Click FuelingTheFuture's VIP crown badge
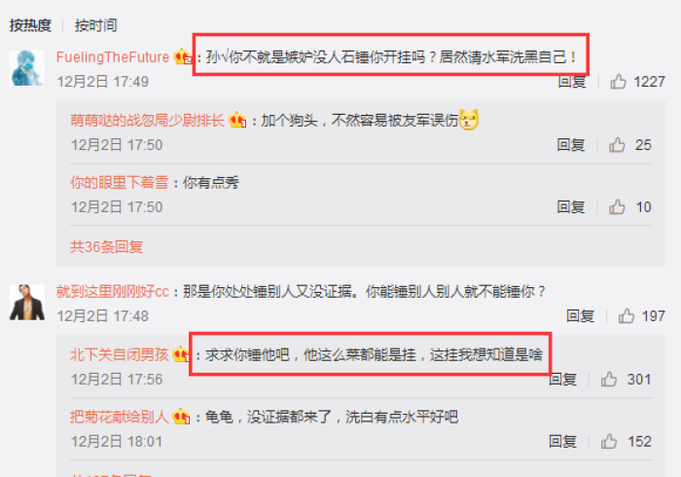Screen dimensions: 681x477 click(183, 56)
